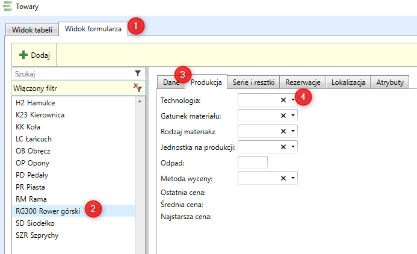Screen dimensions: 417x254
Task: Clear the Metoda wyceny field using its X
Action: tap(283, 178)
